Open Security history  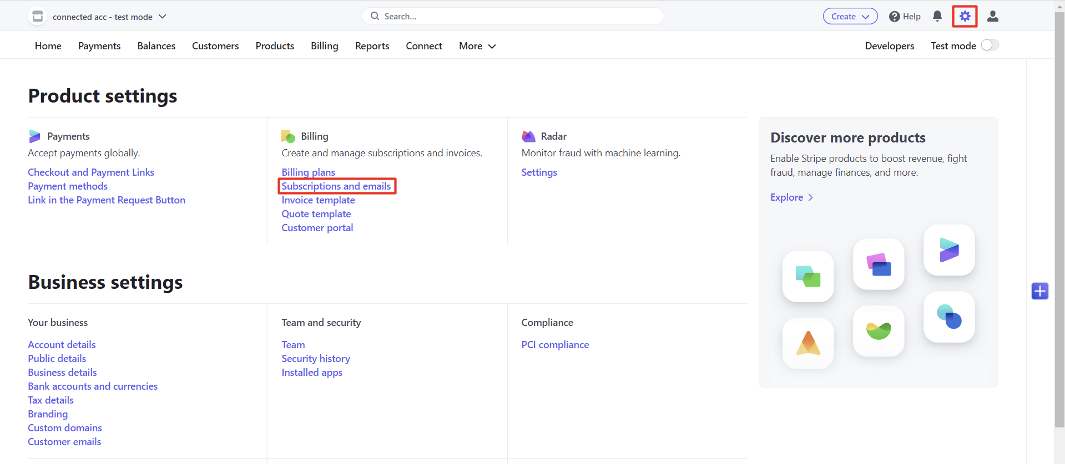pyautogui.click(x=316, y=359)
